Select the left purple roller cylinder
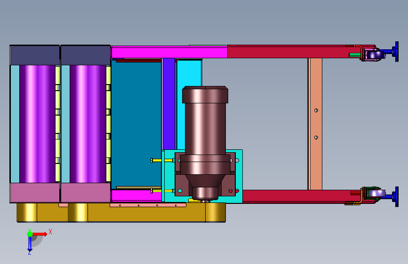This screenshot has width=408, height=264. coord(38,124)
